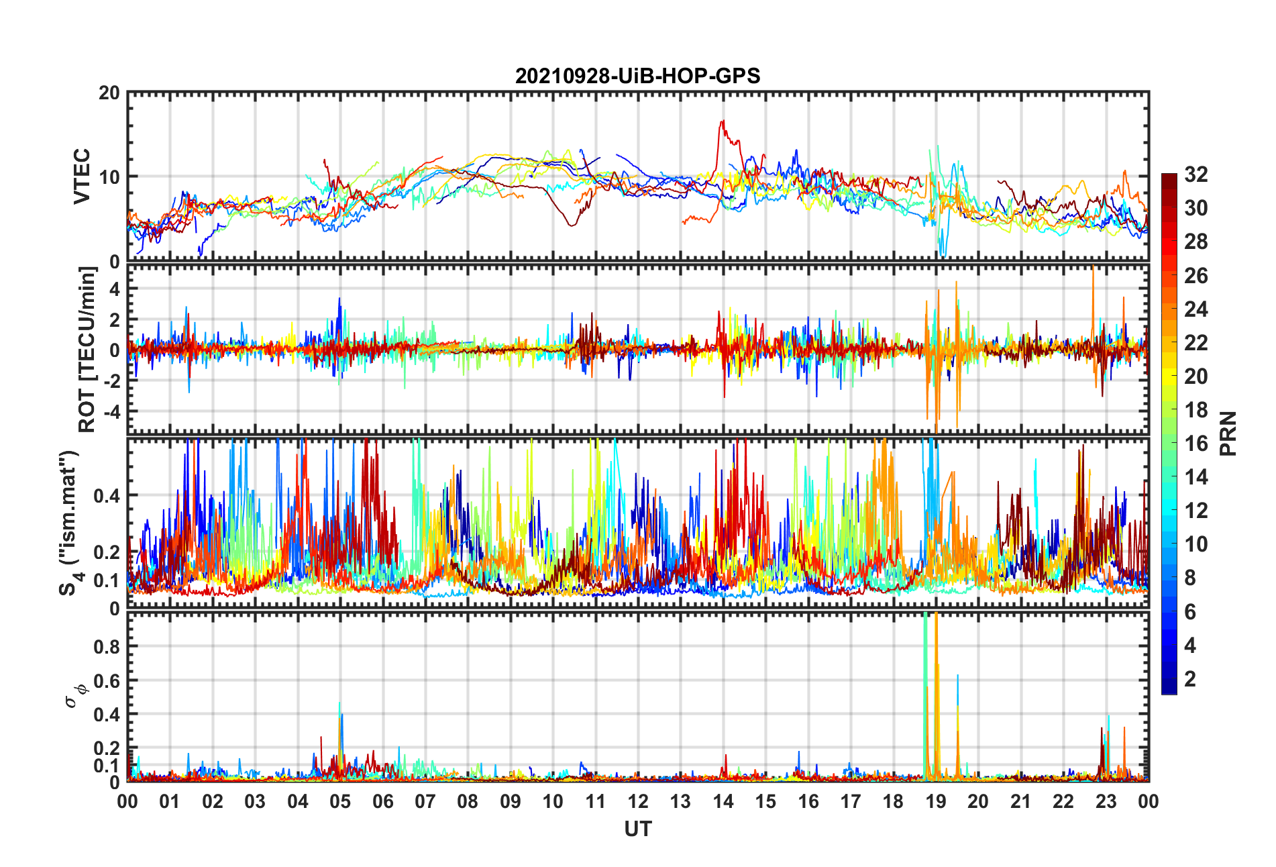Image resolution: width=1276 pixels, height=867 pixels.
Task: Click the x-axis tick label 19
Action: click(x=935, y=801)
